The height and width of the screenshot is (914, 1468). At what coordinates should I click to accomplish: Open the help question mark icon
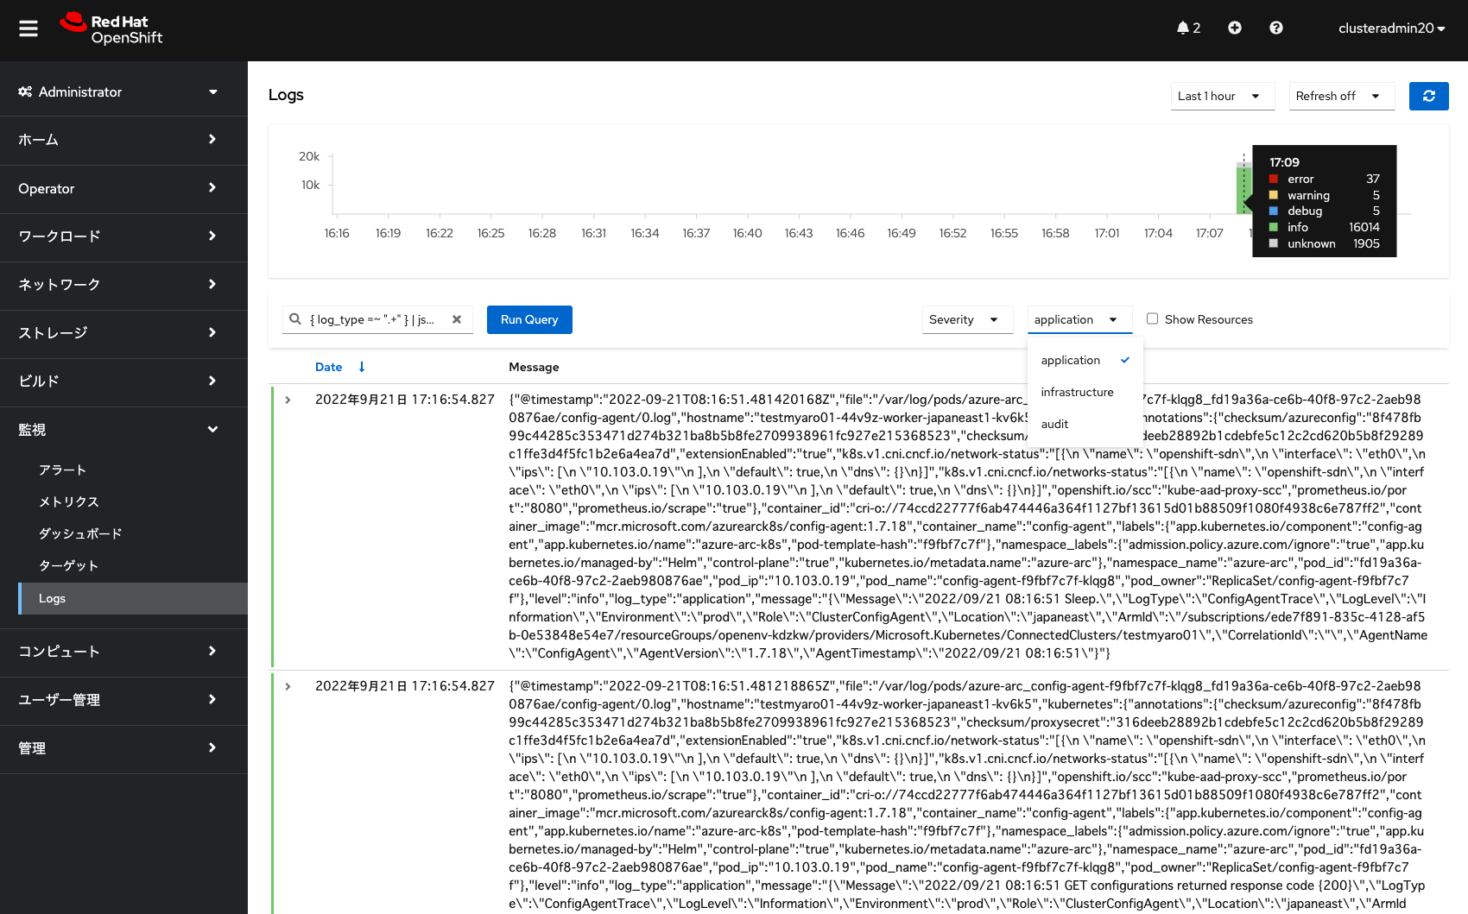[x=1276, y=28]
